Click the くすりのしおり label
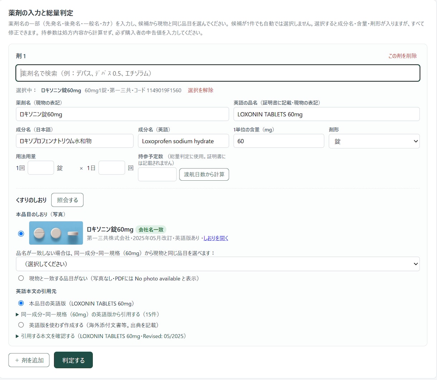The image size is (437, 380). (x=31, y=200)
